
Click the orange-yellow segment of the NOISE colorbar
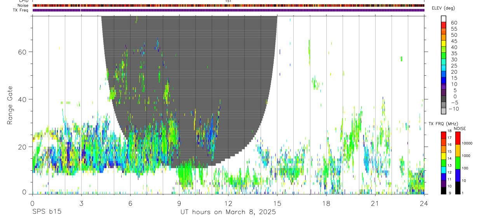pyautogui.click(x=458, y=151)
